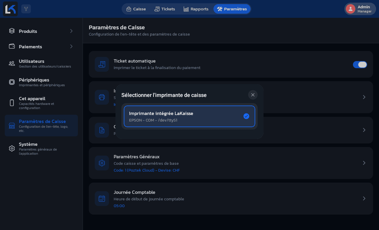Expand Paramètres Généraux chevron

click(364, 163)
